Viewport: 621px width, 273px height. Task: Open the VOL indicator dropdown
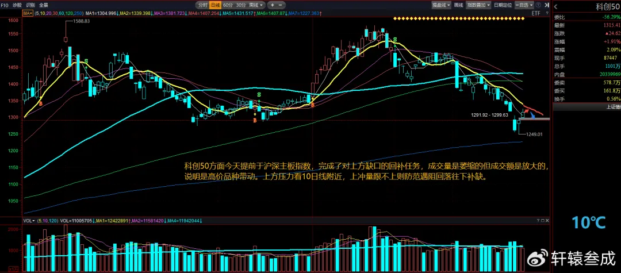pyautogui.click(x=29, y=220)
